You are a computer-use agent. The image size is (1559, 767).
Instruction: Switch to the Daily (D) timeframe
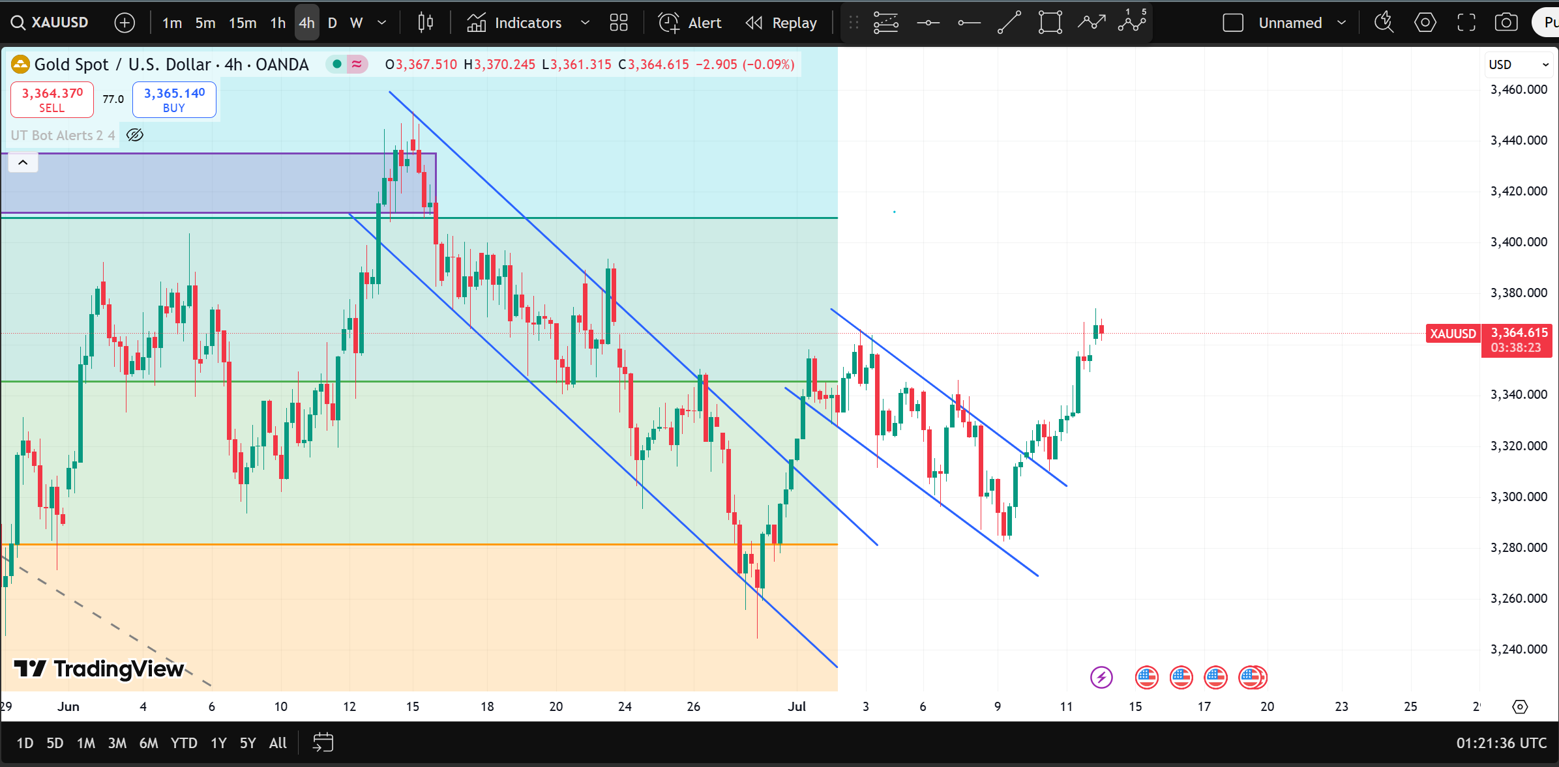pos(333,23)
